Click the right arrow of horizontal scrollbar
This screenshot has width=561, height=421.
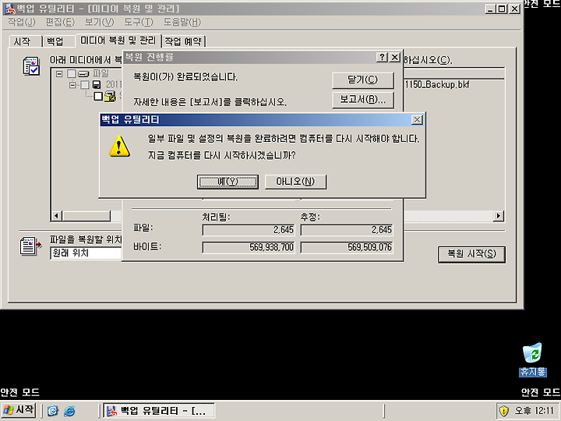coord(499,216)
